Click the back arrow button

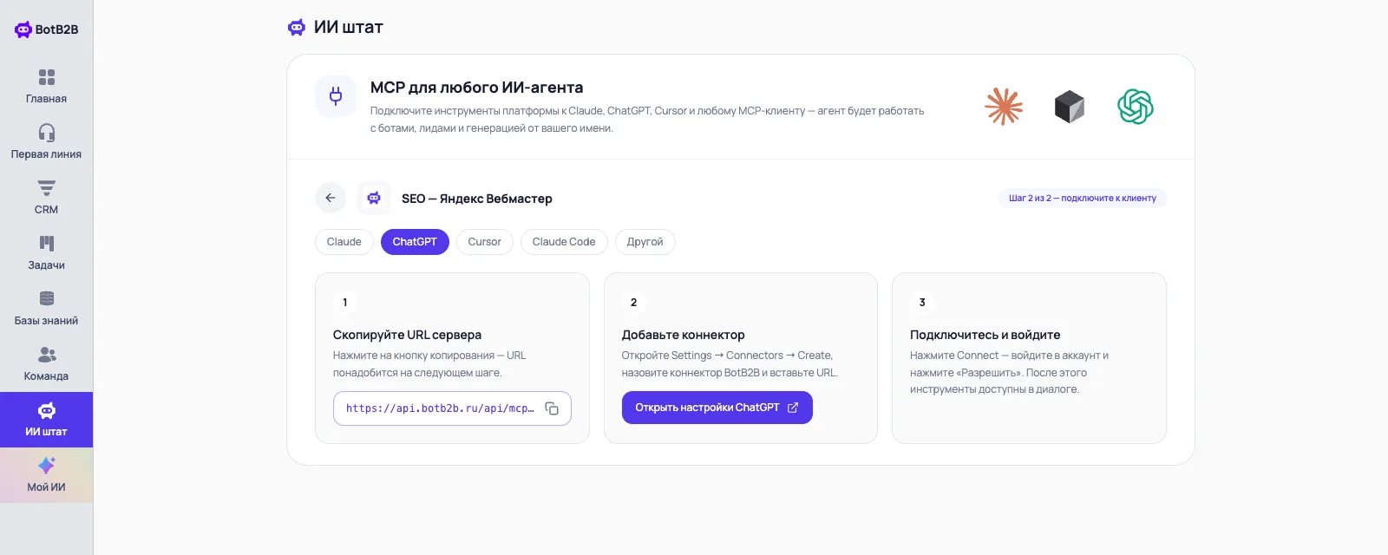[331, 198]
